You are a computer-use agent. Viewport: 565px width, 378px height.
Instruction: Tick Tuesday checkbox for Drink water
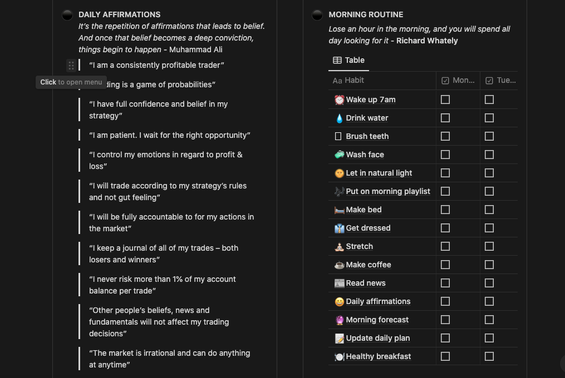click(x=489, y=118)
